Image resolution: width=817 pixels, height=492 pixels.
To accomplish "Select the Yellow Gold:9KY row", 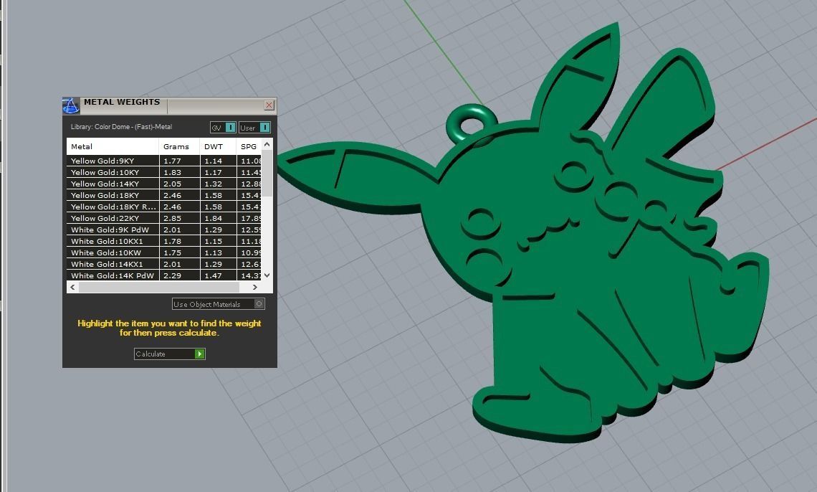I will [163, 161].
